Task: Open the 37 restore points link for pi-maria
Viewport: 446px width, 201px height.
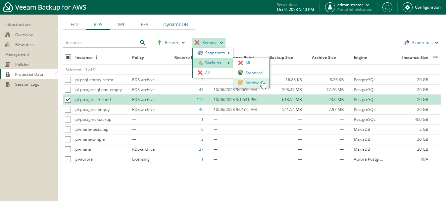Action: click(201, 149)
